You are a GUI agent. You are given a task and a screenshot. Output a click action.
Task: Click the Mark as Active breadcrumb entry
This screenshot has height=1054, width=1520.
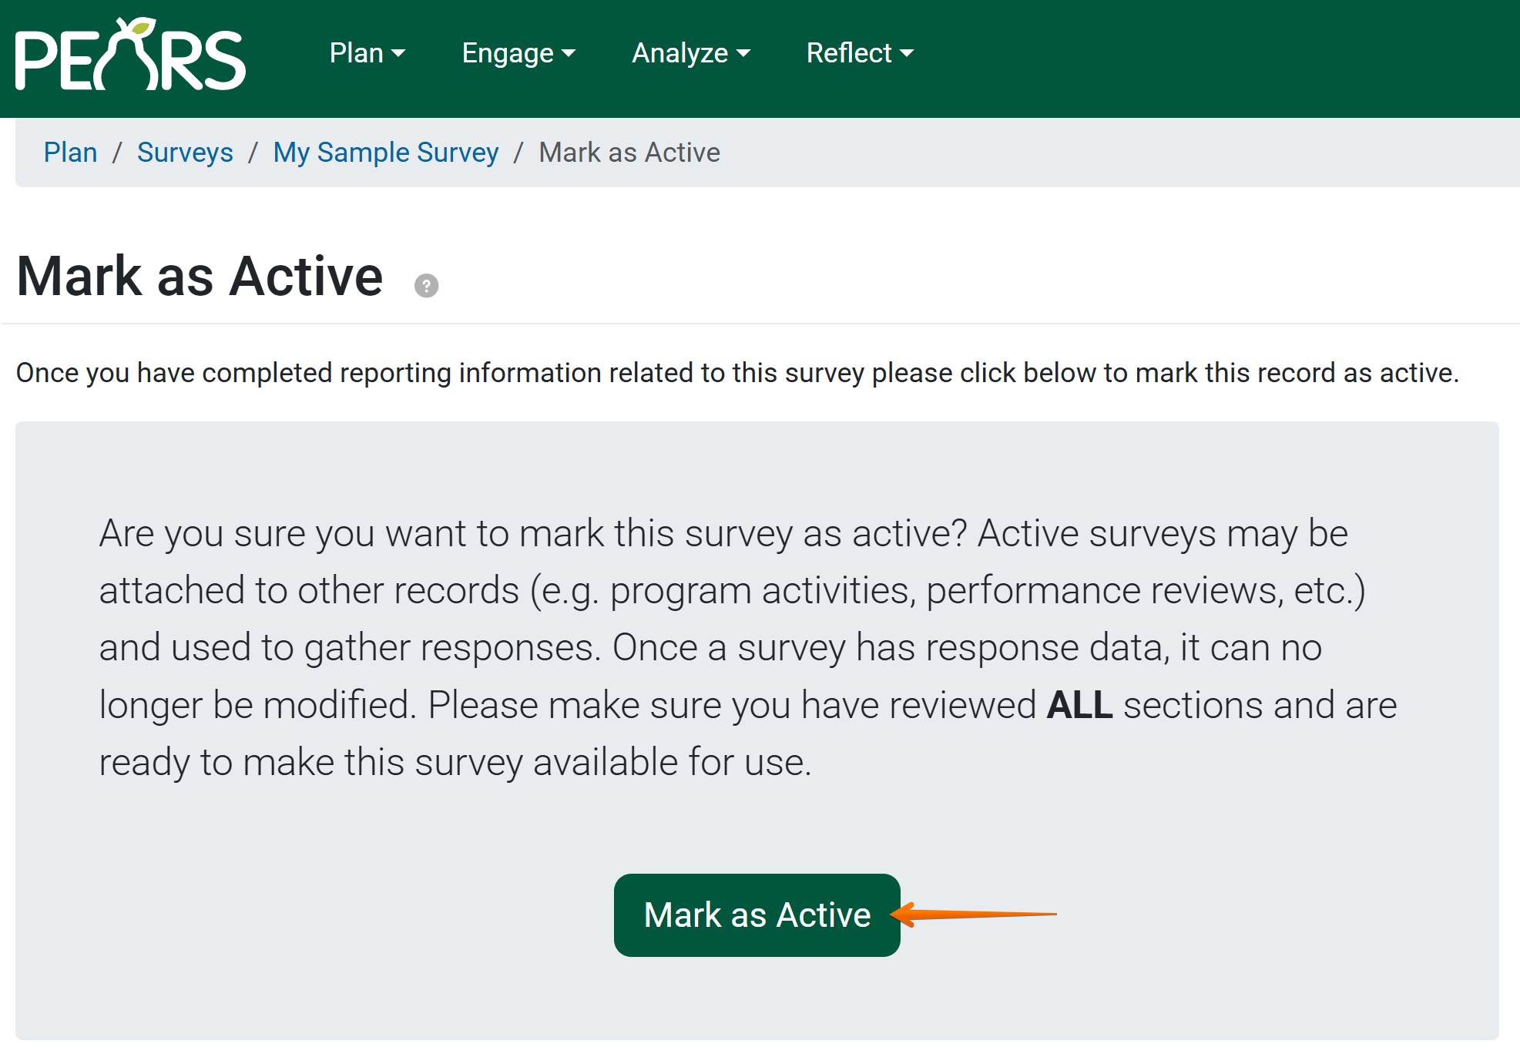629,152
